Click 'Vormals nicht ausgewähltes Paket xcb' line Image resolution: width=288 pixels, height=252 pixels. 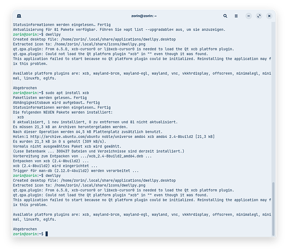click(67, 146)
